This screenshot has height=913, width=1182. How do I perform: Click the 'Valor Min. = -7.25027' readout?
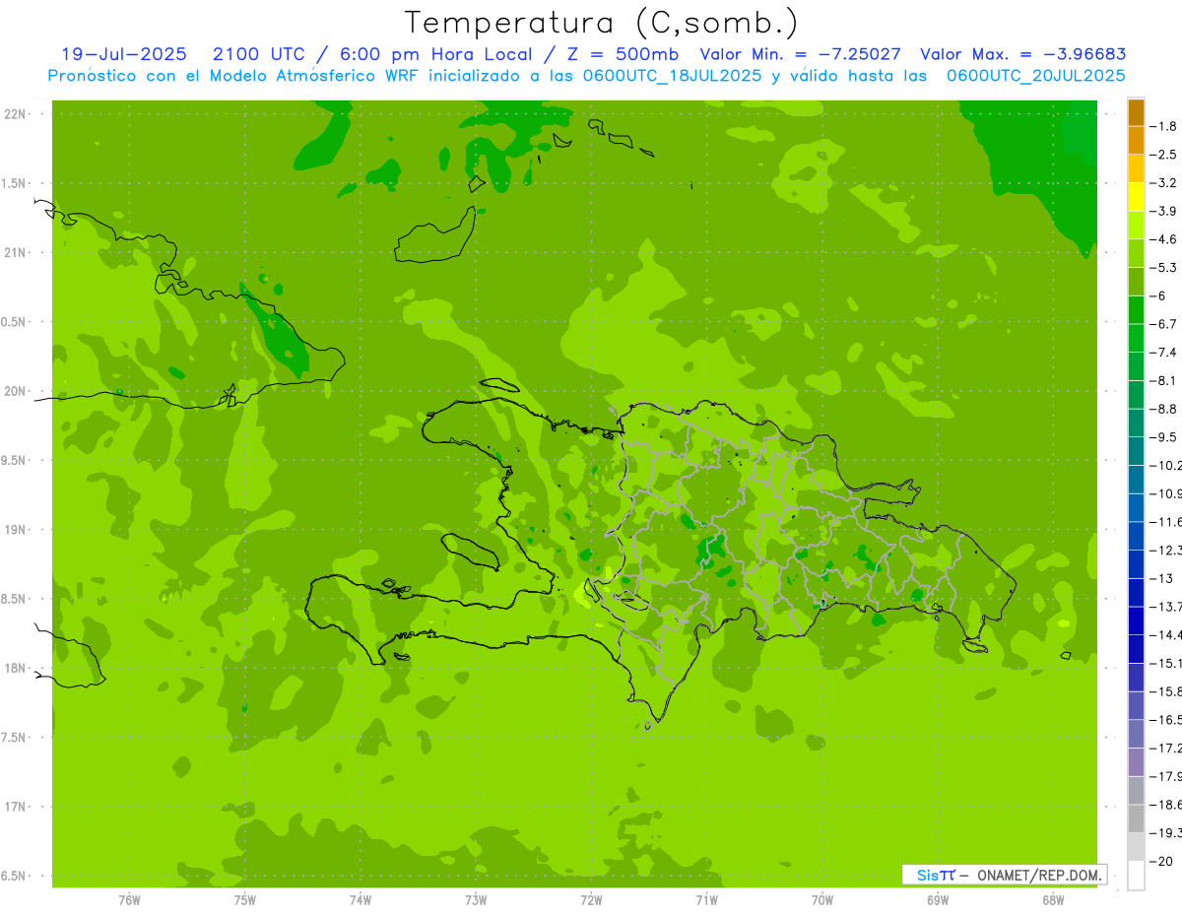coord(800,54)
